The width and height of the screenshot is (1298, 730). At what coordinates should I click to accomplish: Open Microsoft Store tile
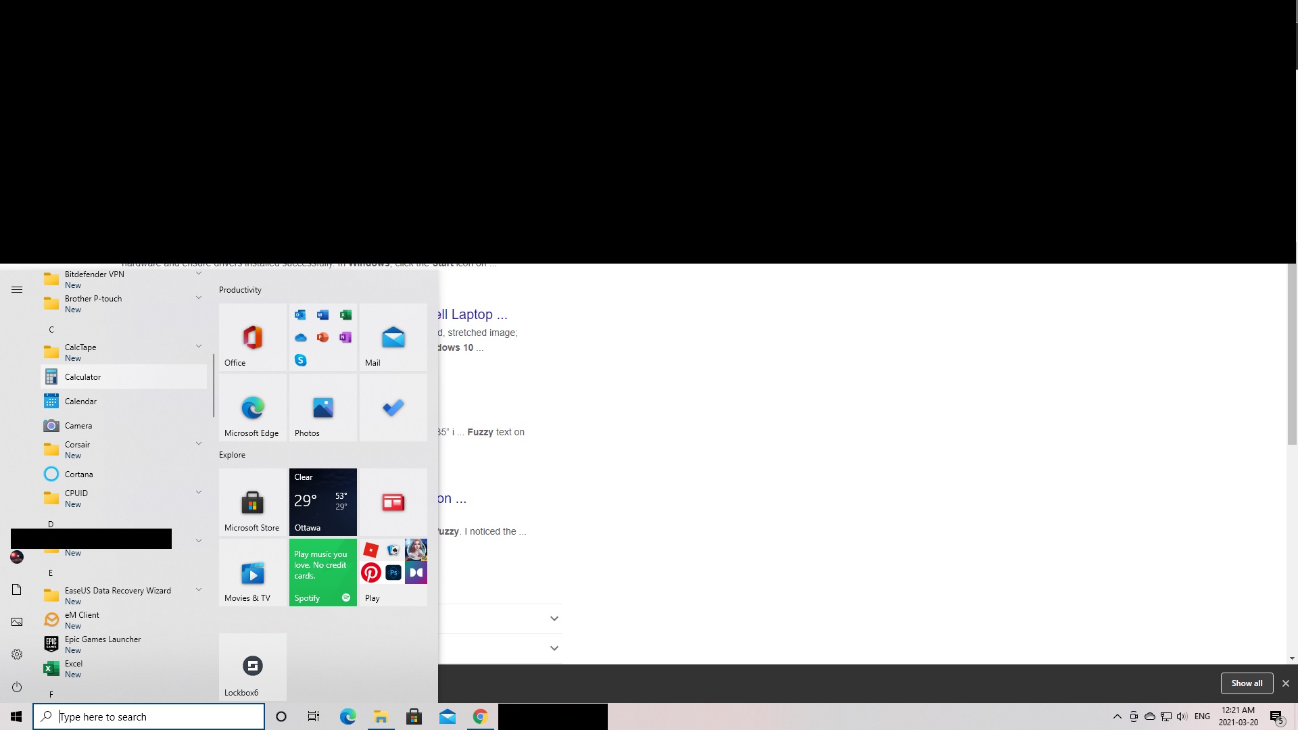[x=253, y=502]
